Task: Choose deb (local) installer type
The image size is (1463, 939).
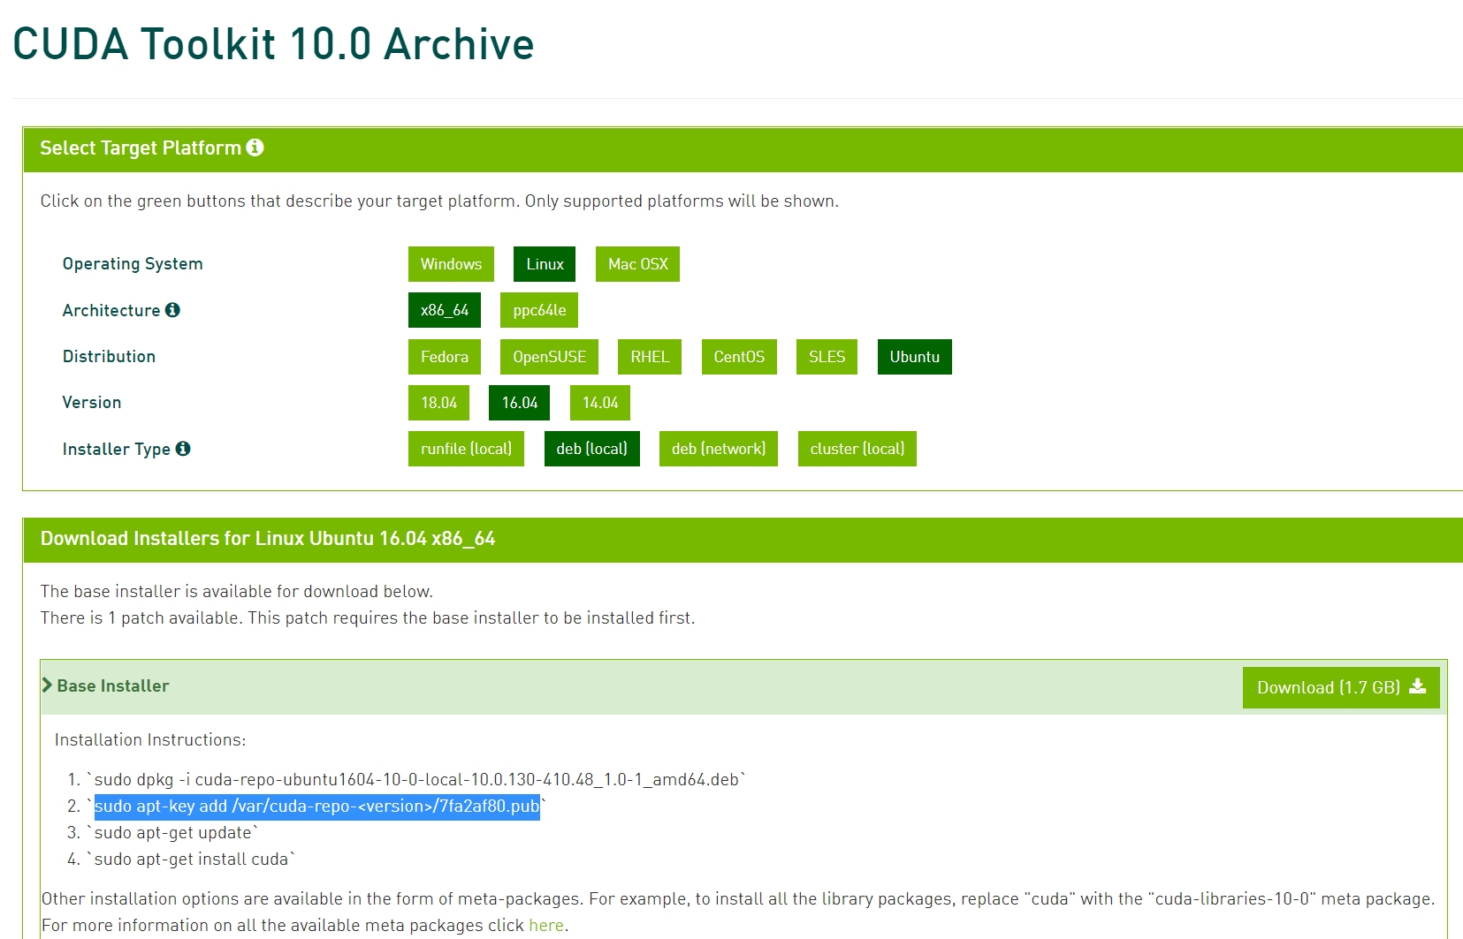Action: (x=592, y=449)
